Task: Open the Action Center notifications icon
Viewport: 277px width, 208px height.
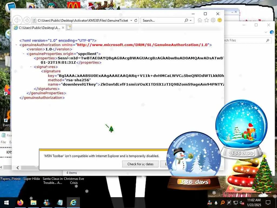Action: tap(268, 203)
